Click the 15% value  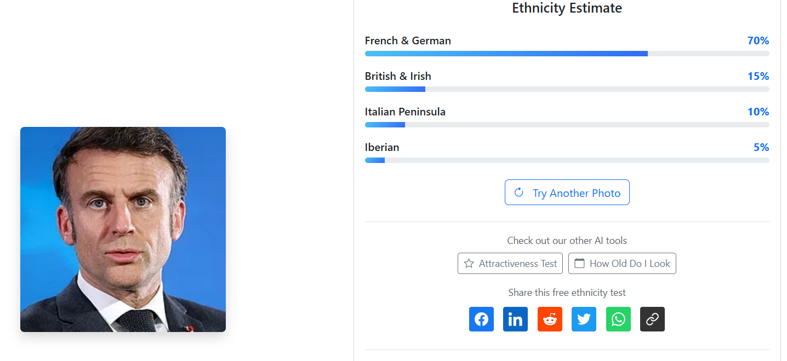[758, 76]
